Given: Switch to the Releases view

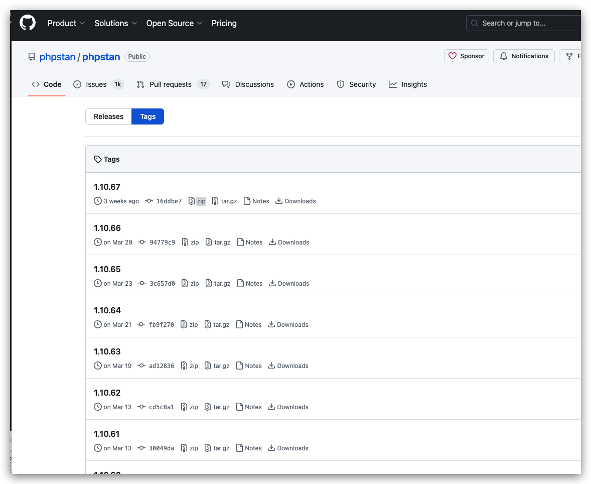Looking at the screenshot, I should tap(108, 116).
